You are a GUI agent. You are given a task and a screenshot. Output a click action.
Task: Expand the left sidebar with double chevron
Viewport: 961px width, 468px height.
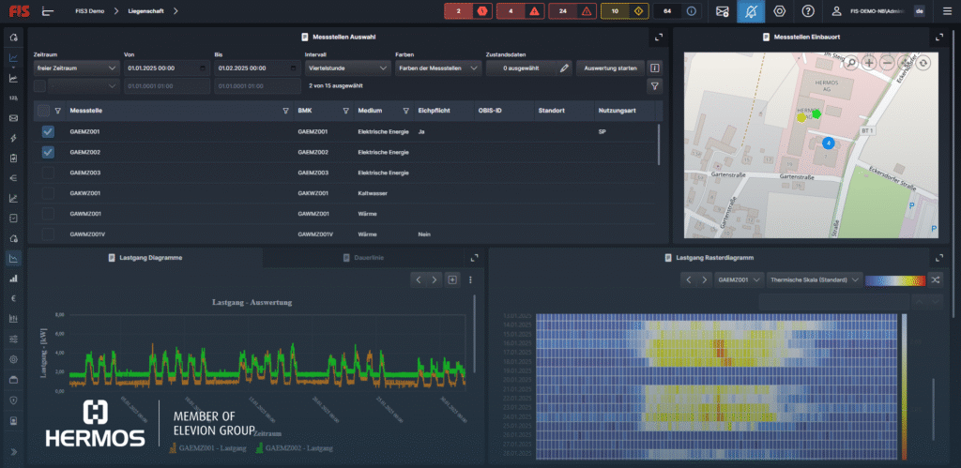13,452
